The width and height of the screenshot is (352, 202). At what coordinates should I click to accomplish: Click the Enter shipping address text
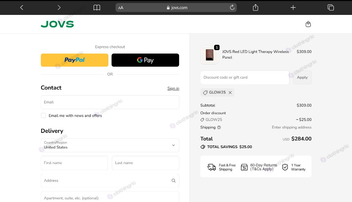click(292, 127)
